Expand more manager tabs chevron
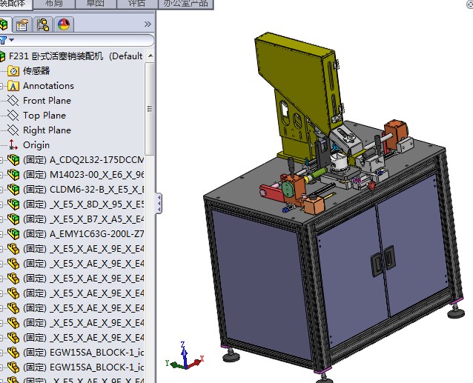This screenshot has width=473, height=383. [x=148, y=24]
